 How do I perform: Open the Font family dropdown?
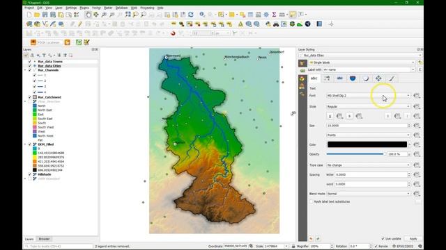(x=369, y=96)
